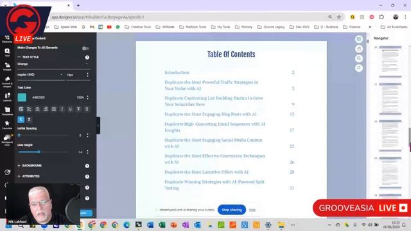Click the text color opacity stepper
The width and height of the screenshot is (411, 231).
point(87,98)
